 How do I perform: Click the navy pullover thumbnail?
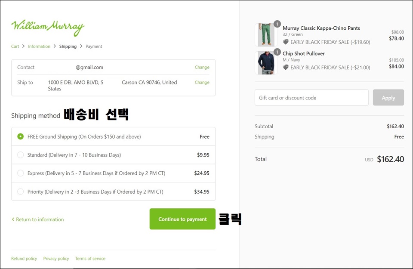point(266,63)
